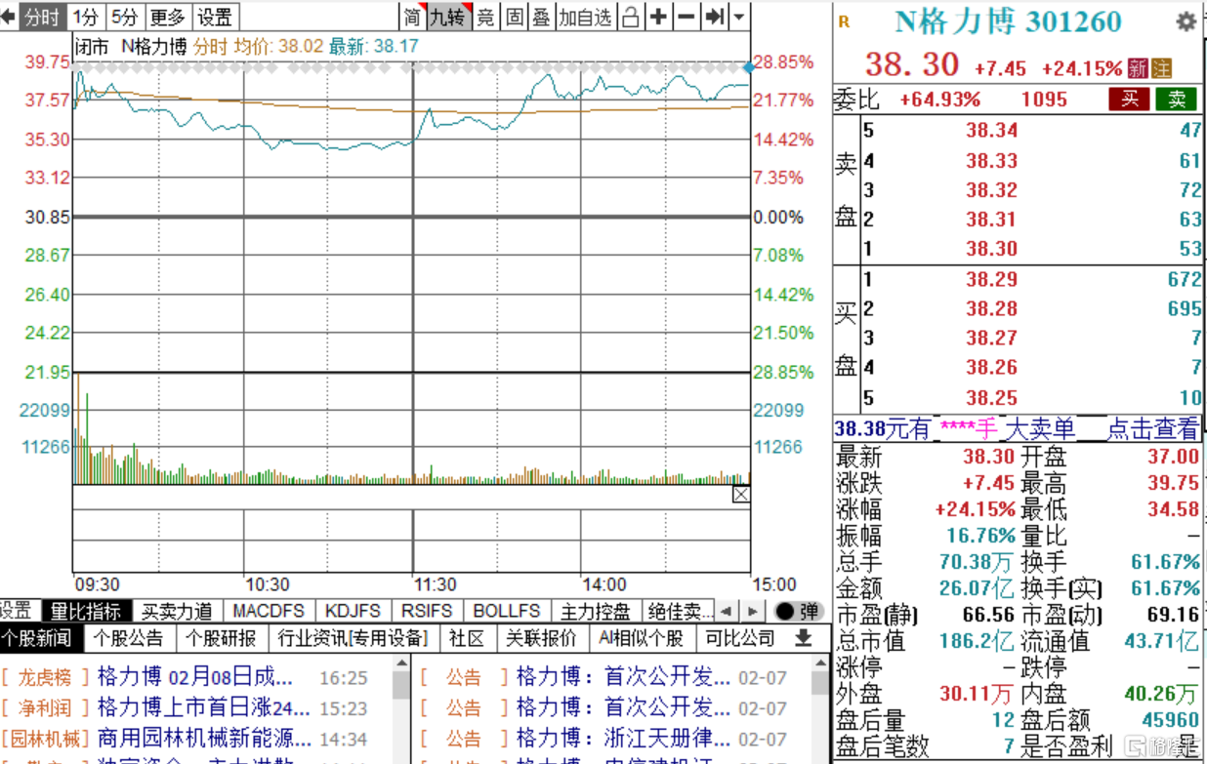Image resolution: width=1207 pixels, height=764 pixels.
Task: Toggle the 弹 popup switch
Action: click(x=798, y=611)
